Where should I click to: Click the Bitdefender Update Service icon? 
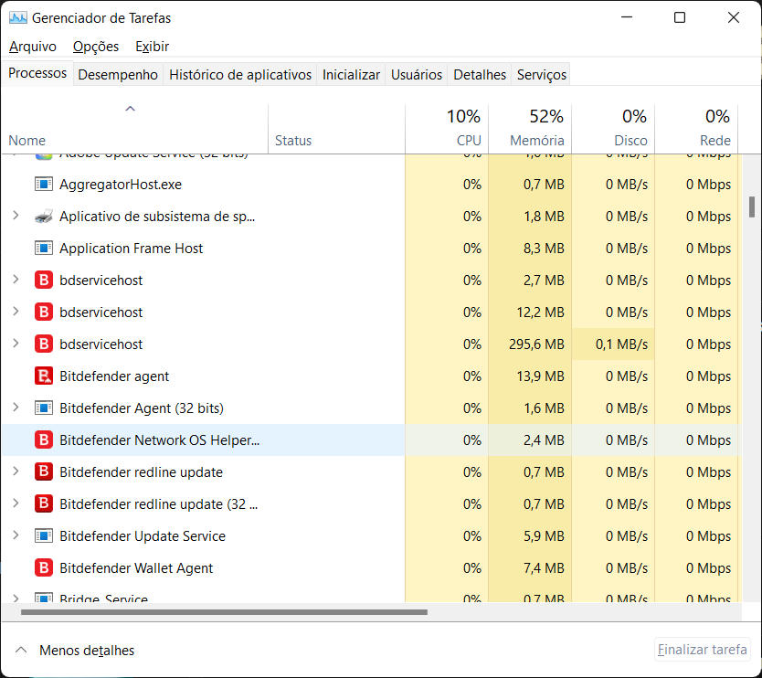click(44, 536)
